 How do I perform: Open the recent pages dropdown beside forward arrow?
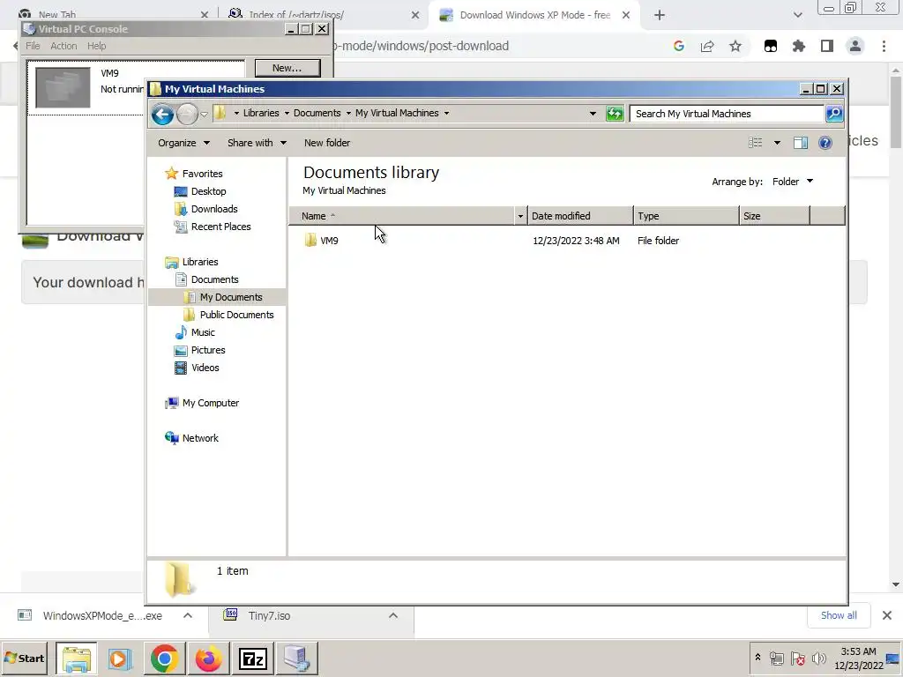pos(204,115)
